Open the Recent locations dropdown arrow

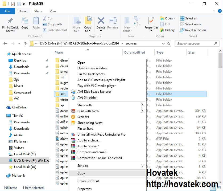(x=19, y=43)
